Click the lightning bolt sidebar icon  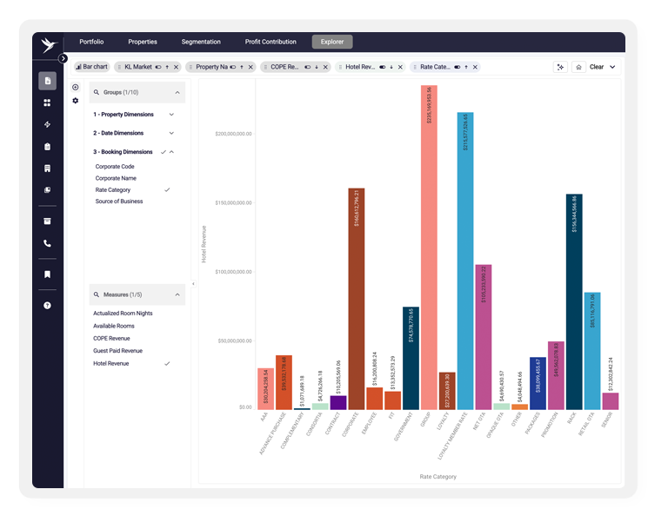47,124
